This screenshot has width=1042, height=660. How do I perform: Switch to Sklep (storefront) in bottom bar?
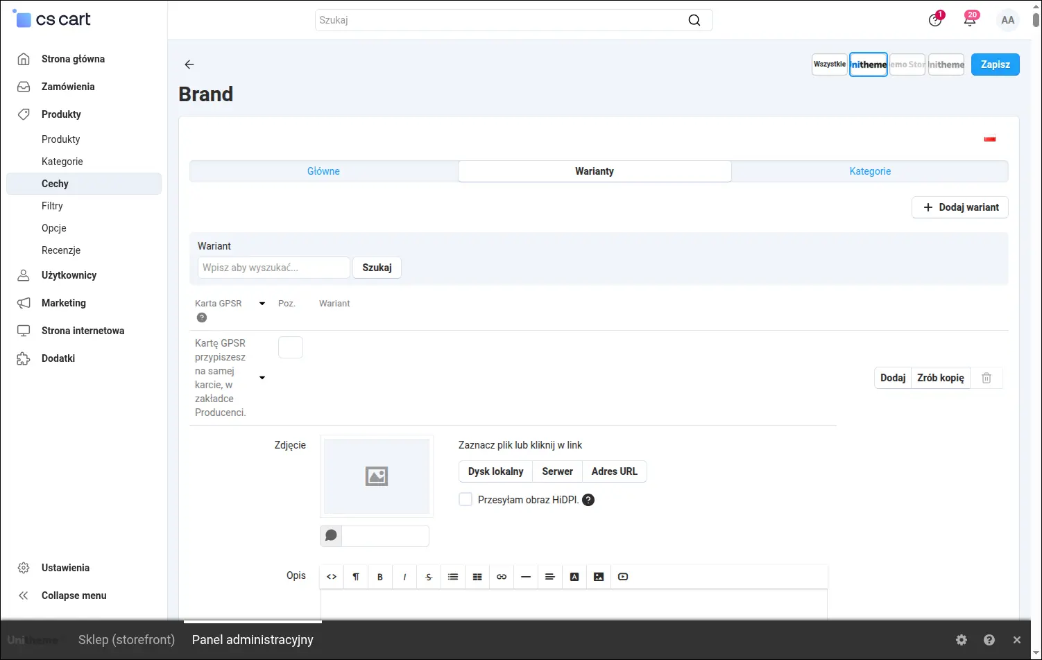(126, 640)
